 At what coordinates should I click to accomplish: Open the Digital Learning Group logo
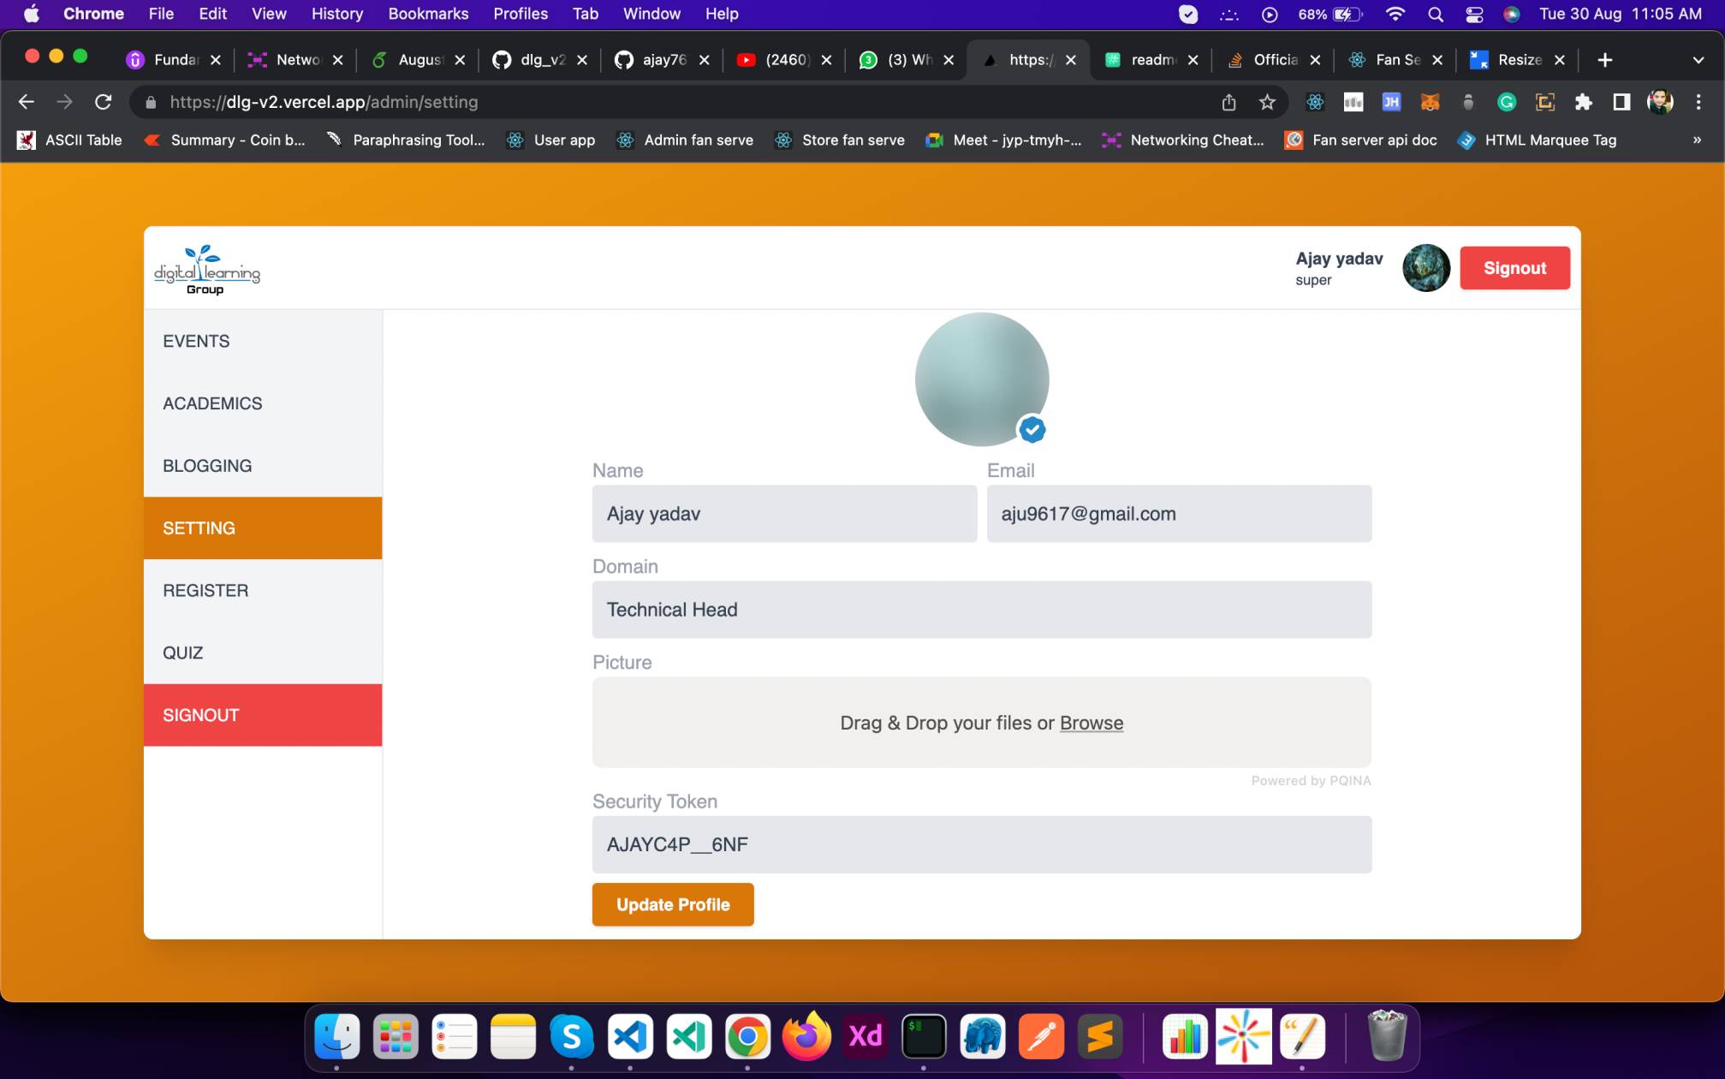click(206, 270)
